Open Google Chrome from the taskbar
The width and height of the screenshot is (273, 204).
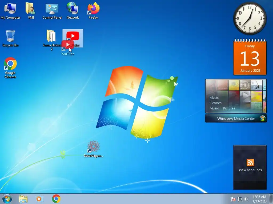click(x=56, y=199)
